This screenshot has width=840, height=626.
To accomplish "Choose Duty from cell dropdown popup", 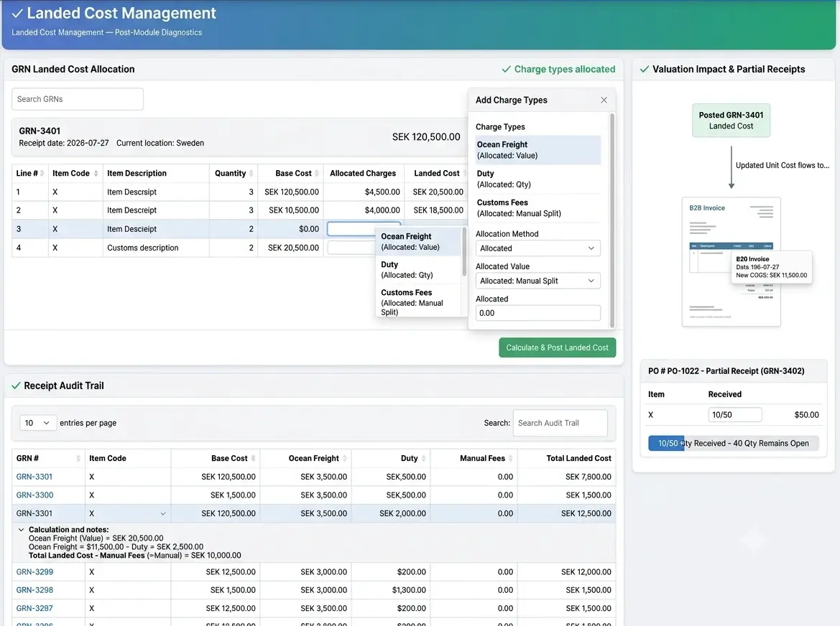I will pyautogui.click(x=418, y=270).
